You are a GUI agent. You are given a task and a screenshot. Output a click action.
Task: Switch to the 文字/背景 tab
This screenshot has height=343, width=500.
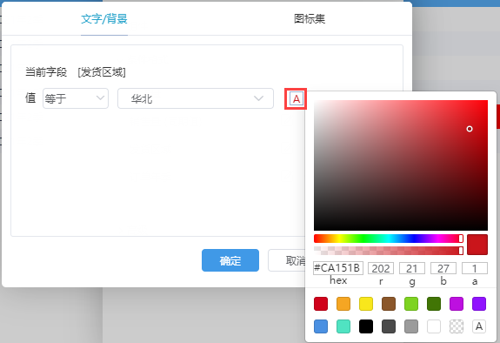pyautogui.click(x=104, y=19)
